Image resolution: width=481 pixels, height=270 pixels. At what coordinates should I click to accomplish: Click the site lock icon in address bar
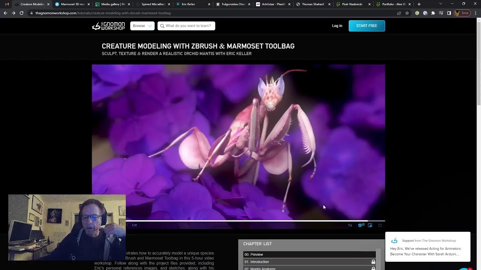click(x=32, y=13)
